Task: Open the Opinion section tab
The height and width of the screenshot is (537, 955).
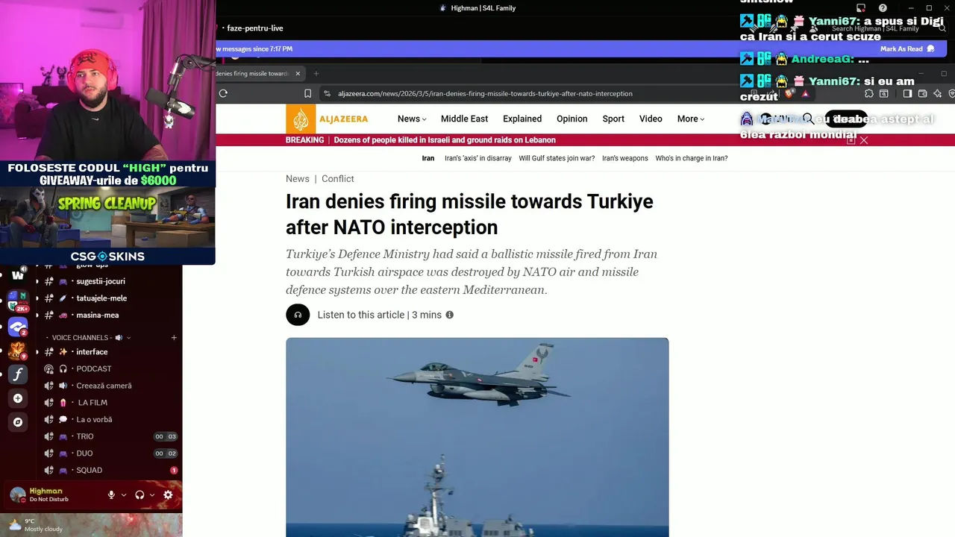Action: (572, 119)
